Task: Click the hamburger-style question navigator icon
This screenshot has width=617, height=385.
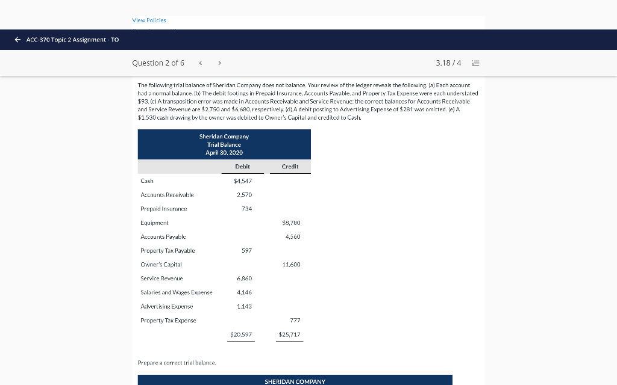Action: coord(475,63)
